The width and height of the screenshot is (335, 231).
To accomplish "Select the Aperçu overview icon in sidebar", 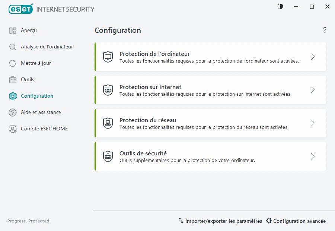I will coord(13,30).
